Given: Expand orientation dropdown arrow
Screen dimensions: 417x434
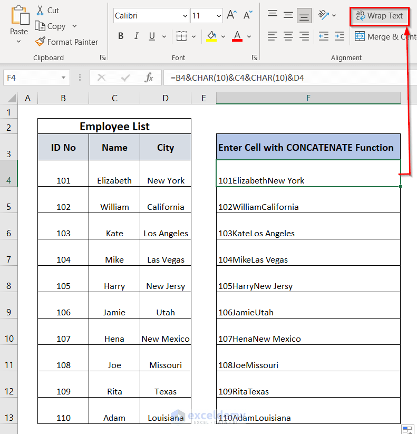Looking at the screenshot, I should pyautogui.click(x=334, y=15).
